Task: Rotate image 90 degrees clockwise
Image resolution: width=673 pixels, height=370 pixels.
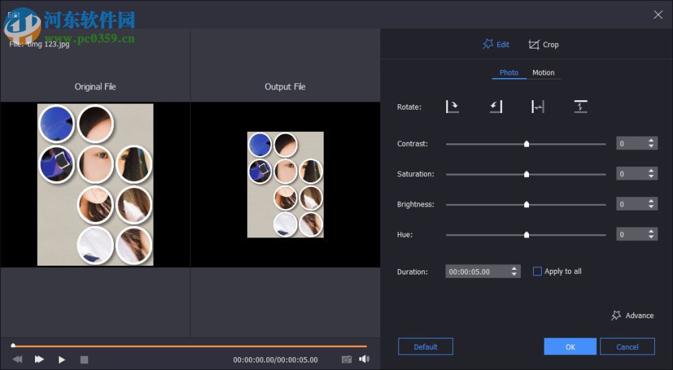Action: pos(452,106)
